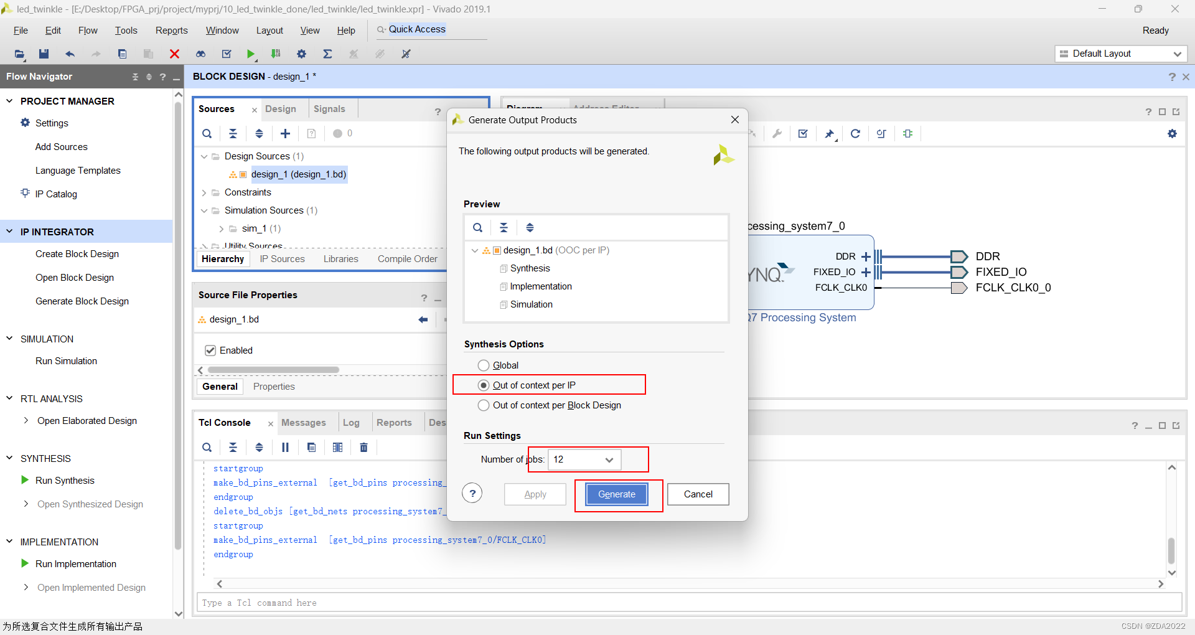
Task: Click the Validate Design diagram icon
Action: (x=803, y=133)
